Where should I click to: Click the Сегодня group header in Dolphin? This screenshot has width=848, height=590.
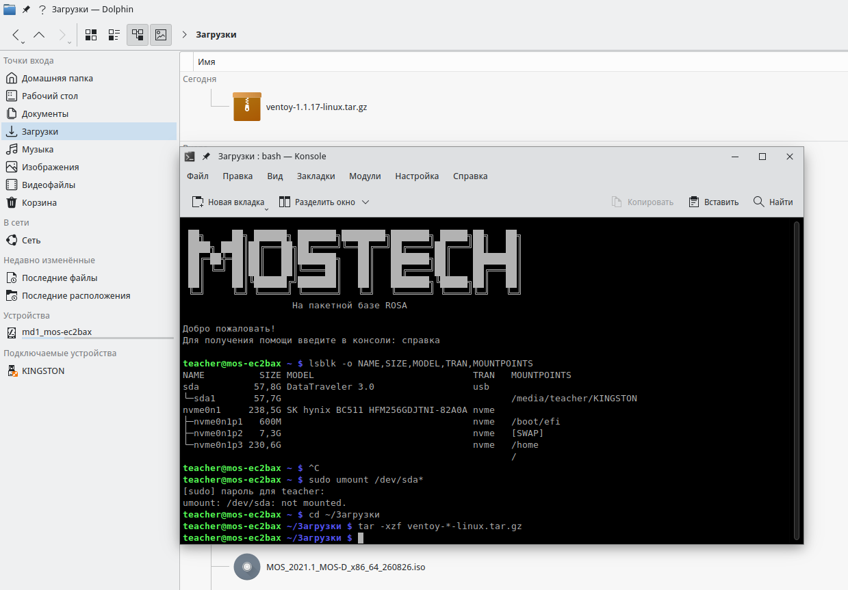(x=199, y=79)
